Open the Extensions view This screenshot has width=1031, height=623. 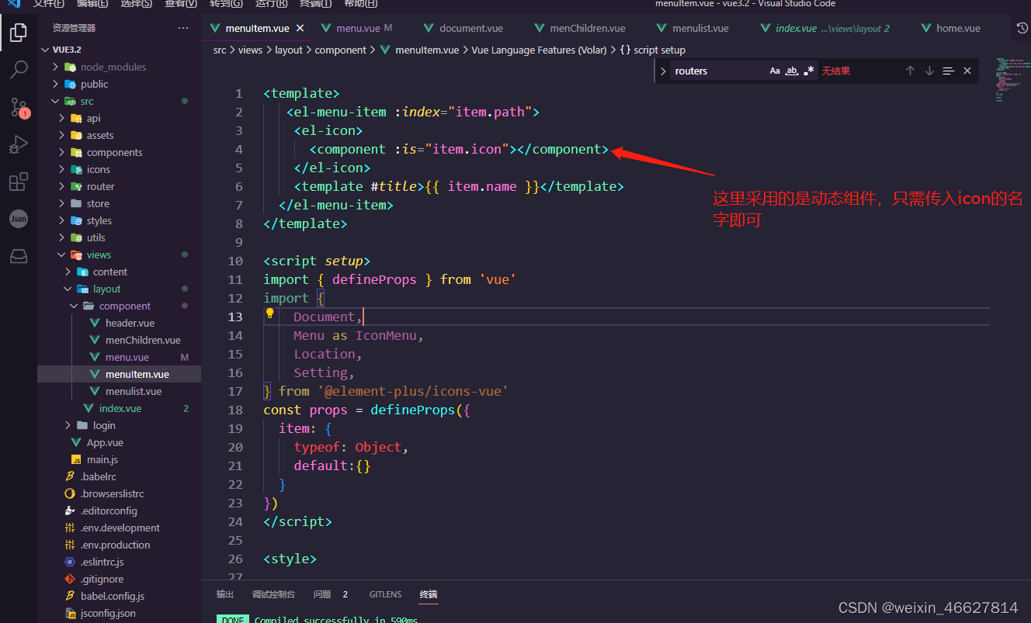tap(19, 182)
